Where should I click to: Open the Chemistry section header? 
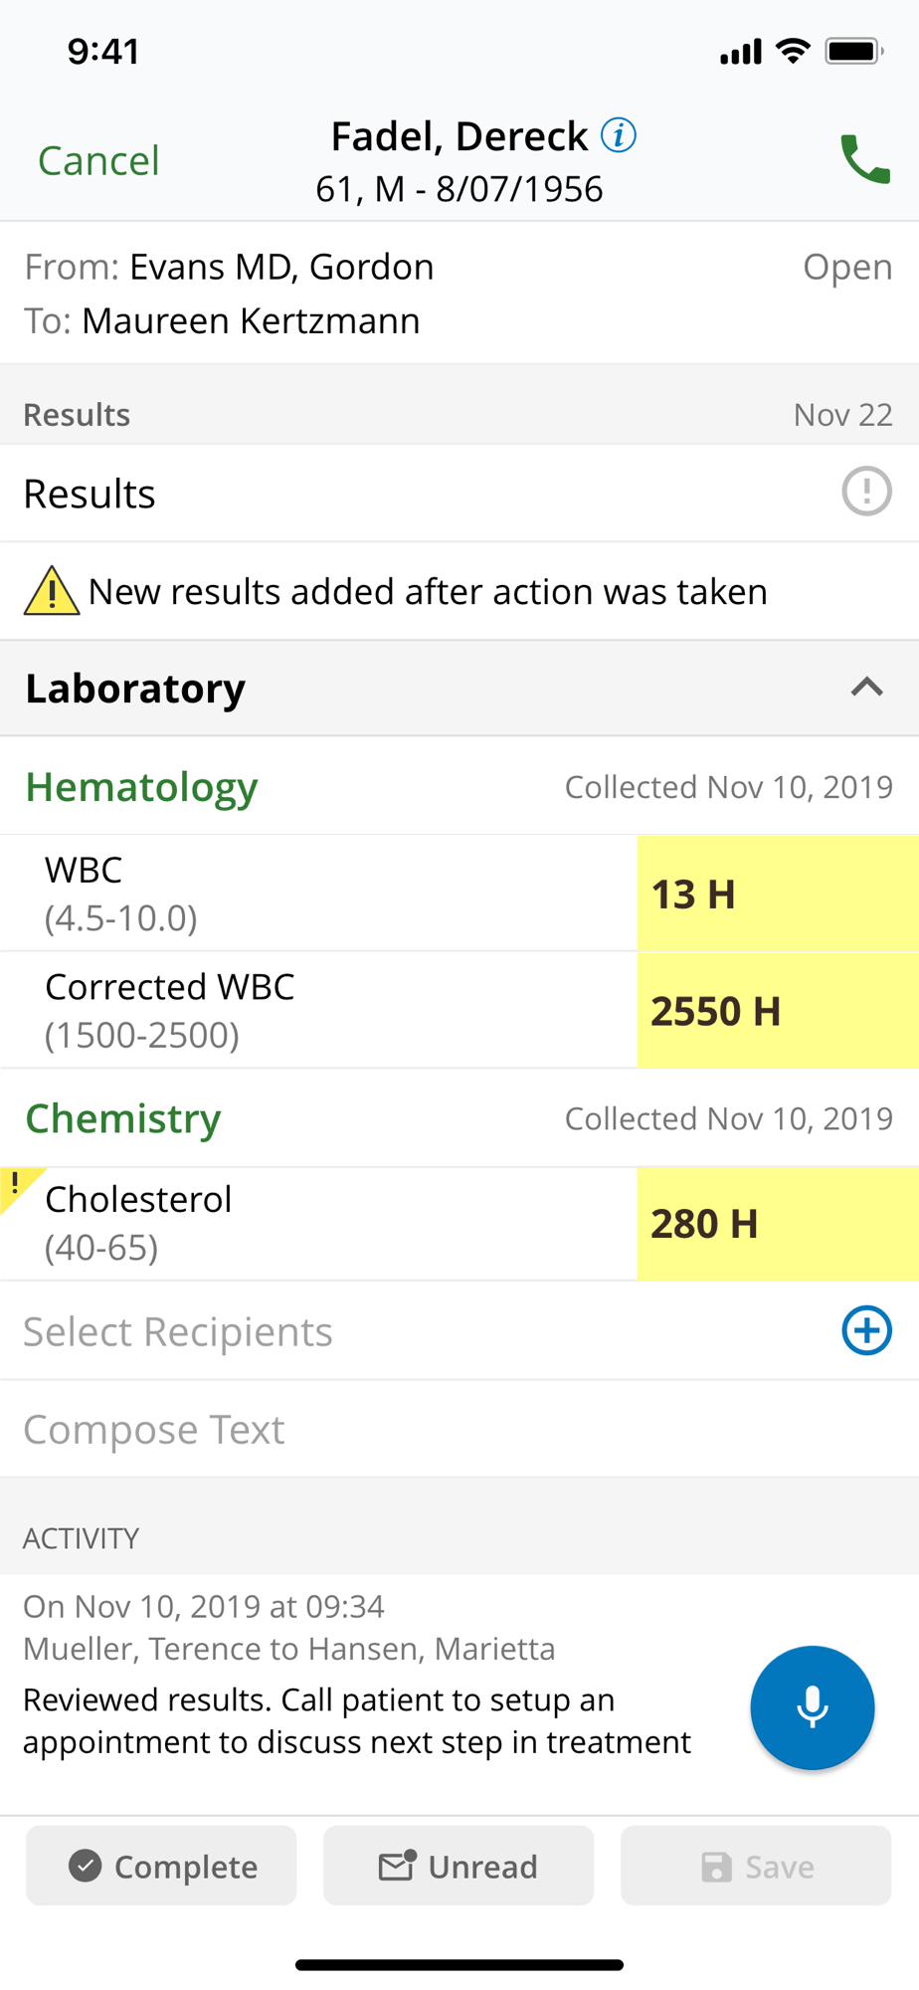[x=123, y=1118]
